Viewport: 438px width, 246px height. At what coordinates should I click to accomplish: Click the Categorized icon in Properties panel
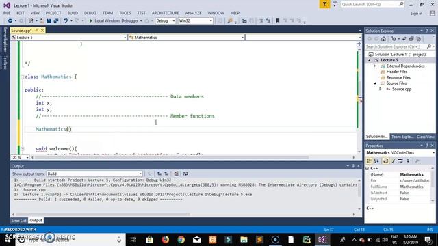369,161
